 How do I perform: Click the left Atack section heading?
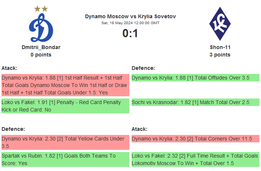[x=10, y=68]
